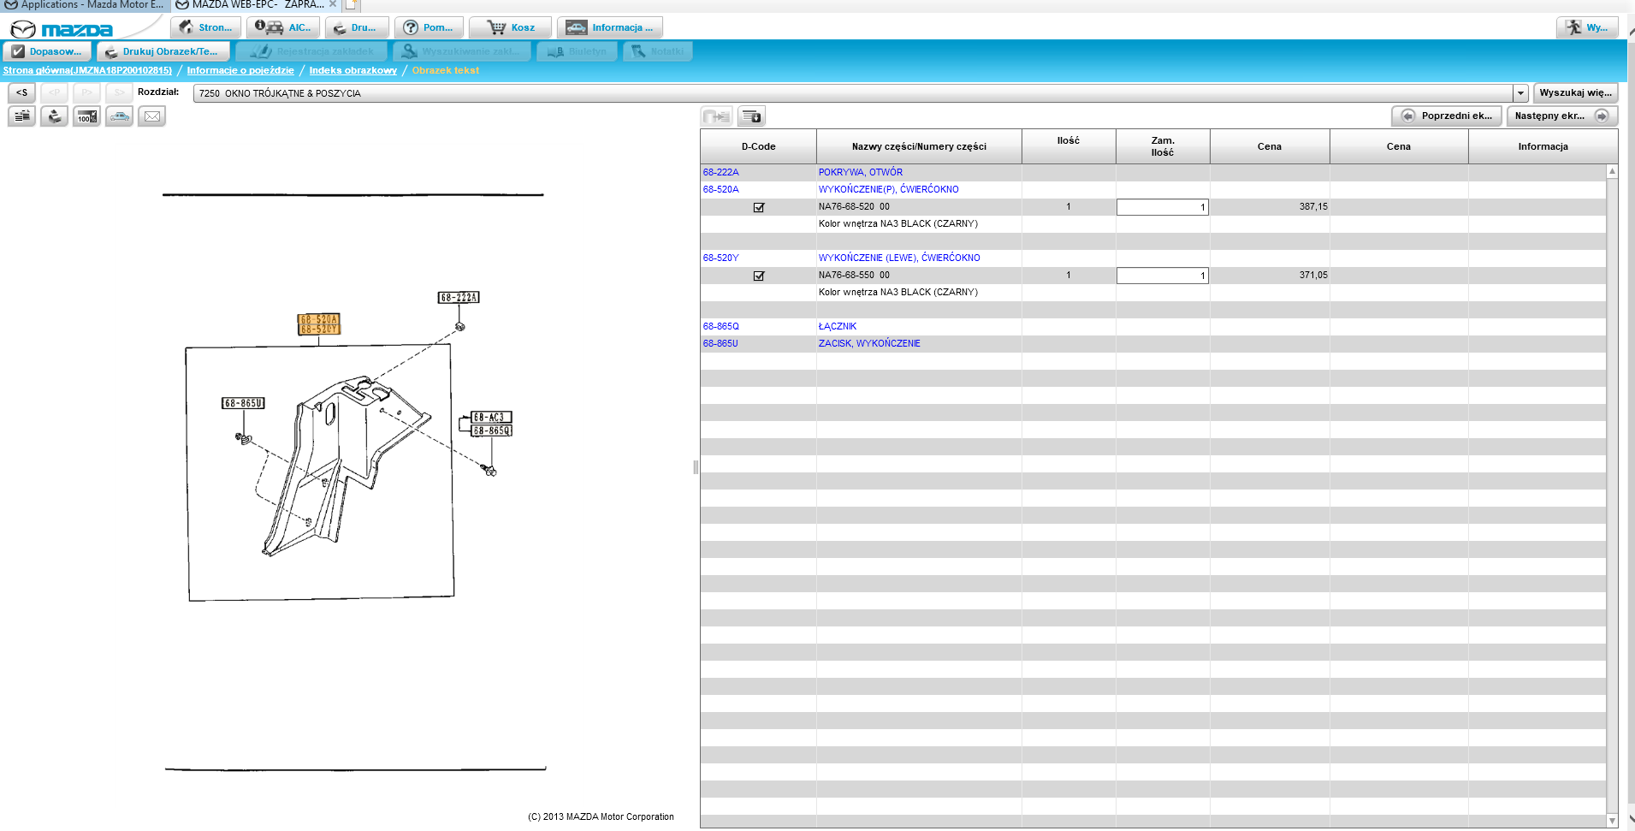The width and height of the screenshot is (1635, 831).
Task: Click the 100% zoom icon
Action: 86,116
